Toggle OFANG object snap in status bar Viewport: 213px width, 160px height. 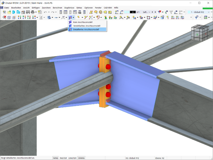tap(81, 158)
